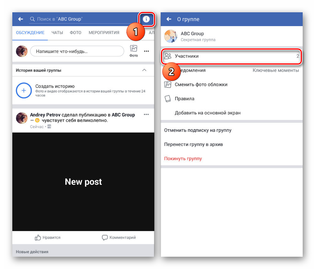Collapse the 'История вашей группы' section
This screenshot has width=315, height=269.
point(144,70)
